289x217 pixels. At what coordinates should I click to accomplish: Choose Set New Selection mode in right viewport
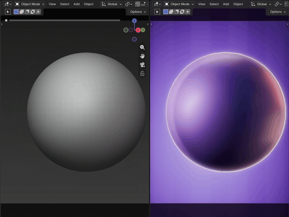pos(166,12)
